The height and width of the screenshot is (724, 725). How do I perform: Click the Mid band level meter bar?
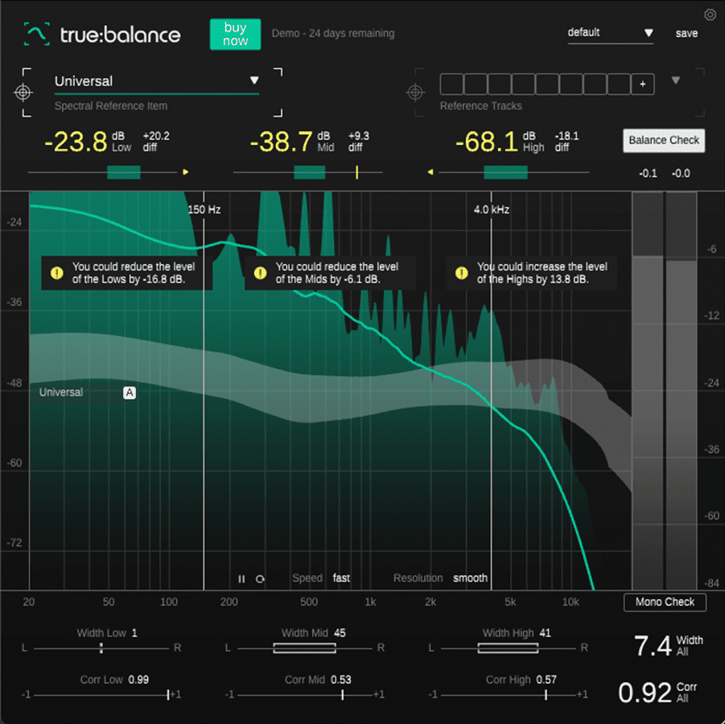(x=309, y=172)
